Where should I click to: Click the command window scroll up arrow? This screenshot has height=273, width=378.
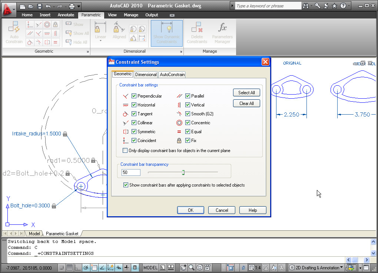(x=373, y=241)
